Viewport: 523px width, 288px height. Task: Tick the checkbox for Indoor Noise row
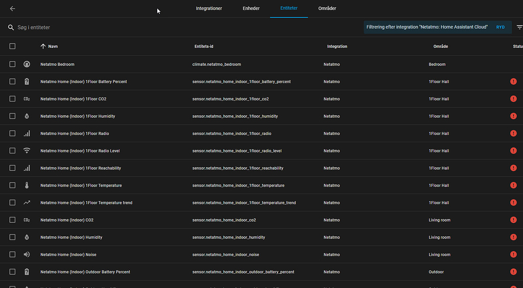coord(12,255)
